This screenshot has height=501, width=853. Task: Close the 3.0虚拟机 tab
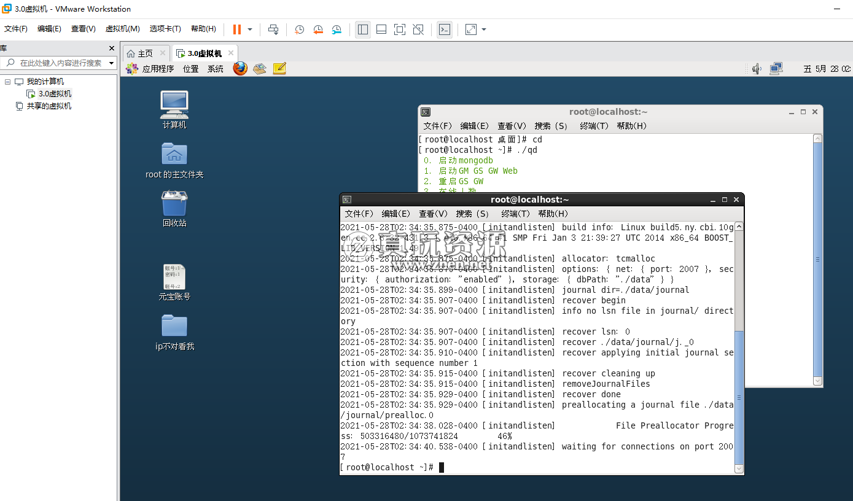click(231, 53)
